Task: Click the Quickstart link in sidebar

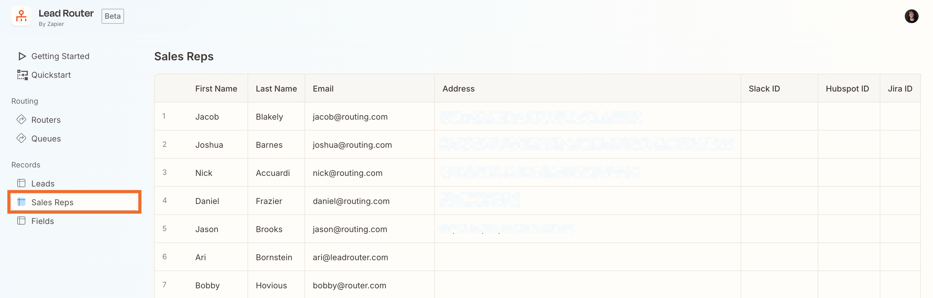Action: 51,75
